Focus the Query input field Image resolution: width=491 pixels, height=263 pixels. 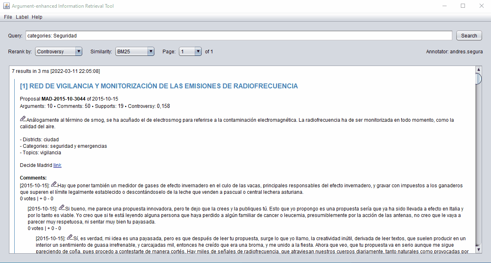pyautogui.click(x=239, y=35)
